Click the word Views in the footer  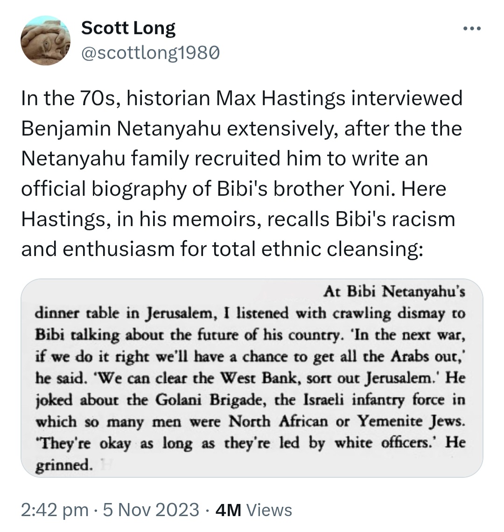click(269, 511)
